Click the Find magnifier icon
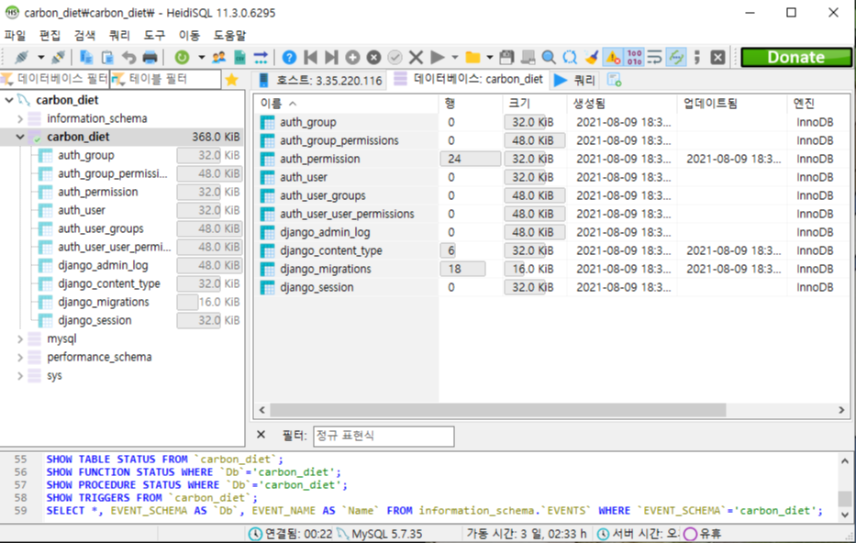 click(x=549, y=57)
